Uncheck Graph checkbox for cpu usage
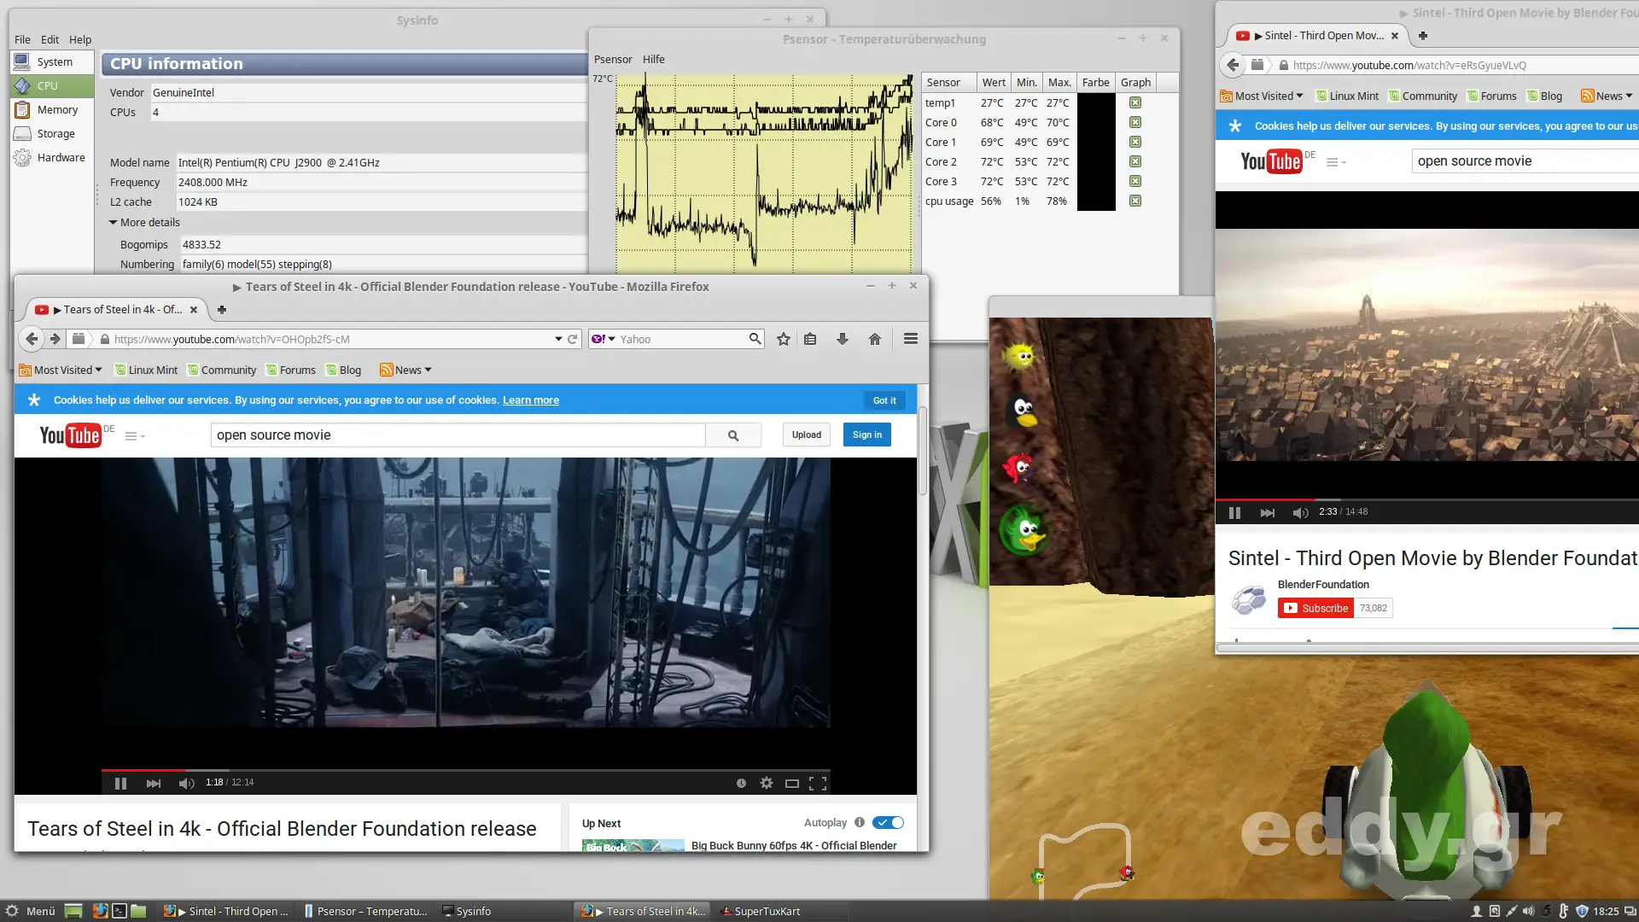 point(1135,201)
